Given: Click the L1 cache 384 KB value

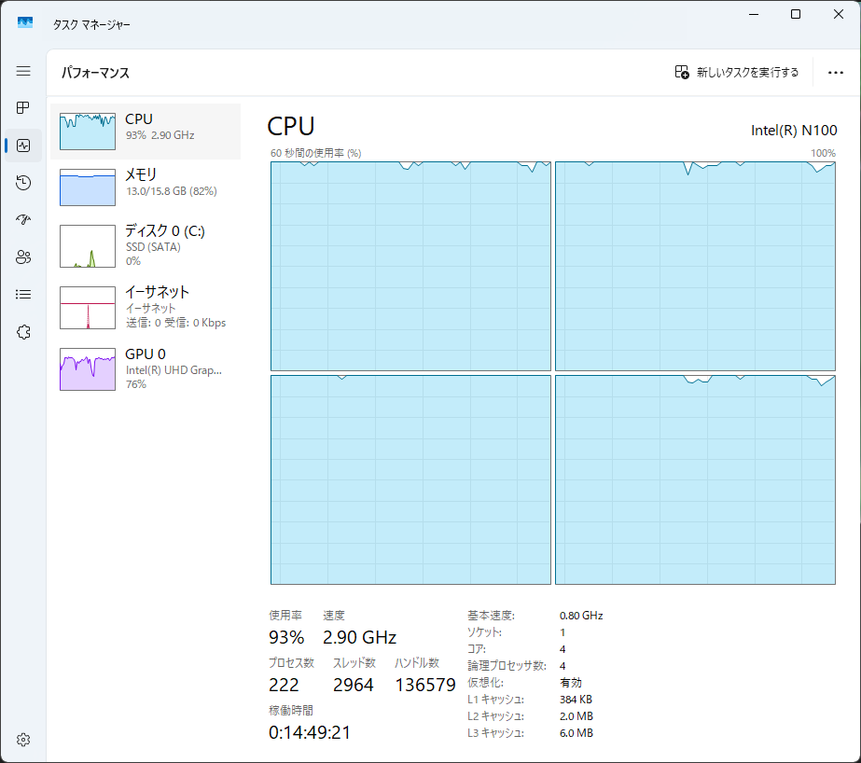Looking at the screenshot, I should click(576, 700).
